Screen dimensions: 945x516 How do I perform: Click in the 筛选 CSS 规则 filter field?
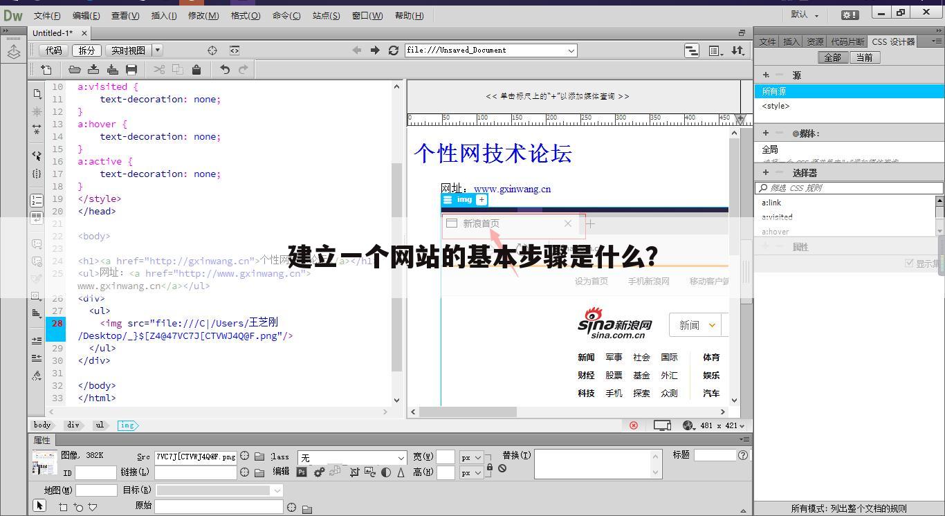(849, 188)
